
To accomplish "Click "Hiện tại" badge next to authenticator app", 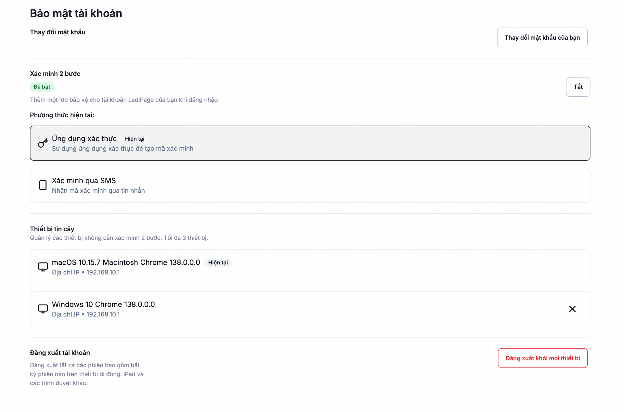I will [x=135, y=139].
